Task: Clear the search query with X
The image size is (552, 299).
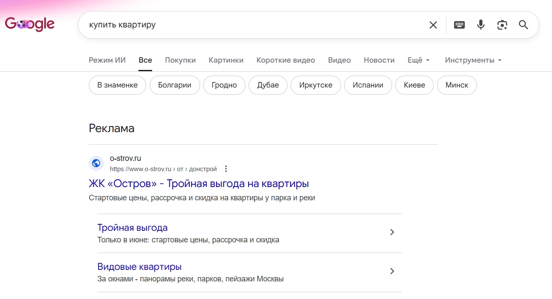Action: [x=433, y=25]
